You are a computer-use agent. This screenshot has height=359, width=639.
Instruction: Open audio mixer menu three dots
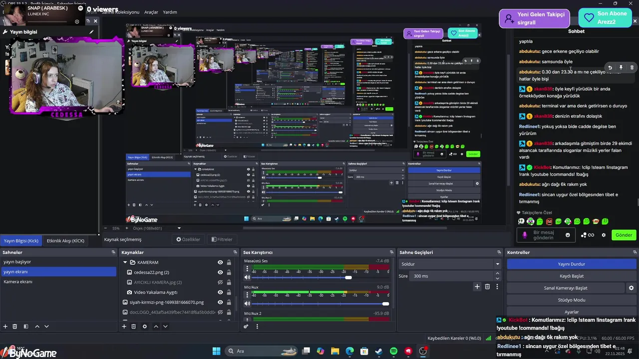click(257, 327)
